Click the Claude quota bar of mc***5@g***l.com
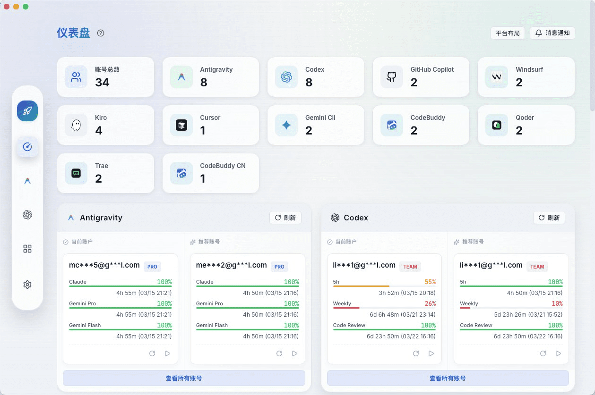Image resolution: width=595 pixels, height=395 pixels. [121, 286]
